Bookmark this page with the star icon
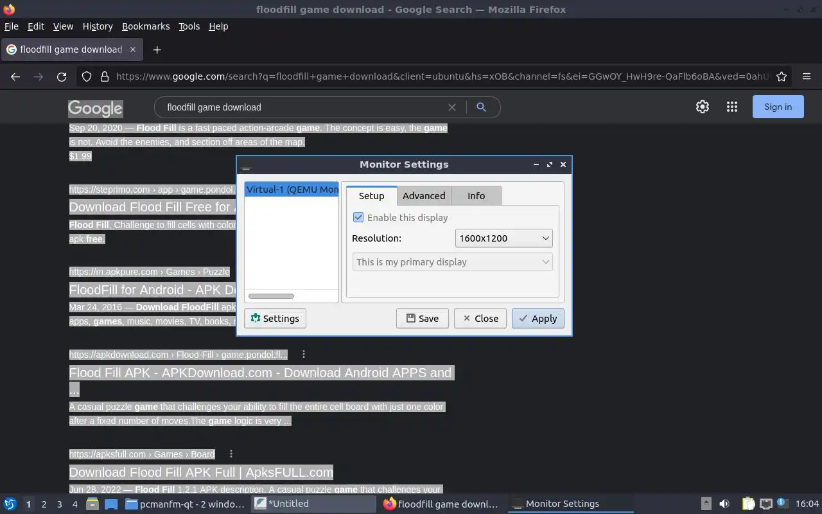This screenshot has width=822, height=514. (x=782, y=76)
